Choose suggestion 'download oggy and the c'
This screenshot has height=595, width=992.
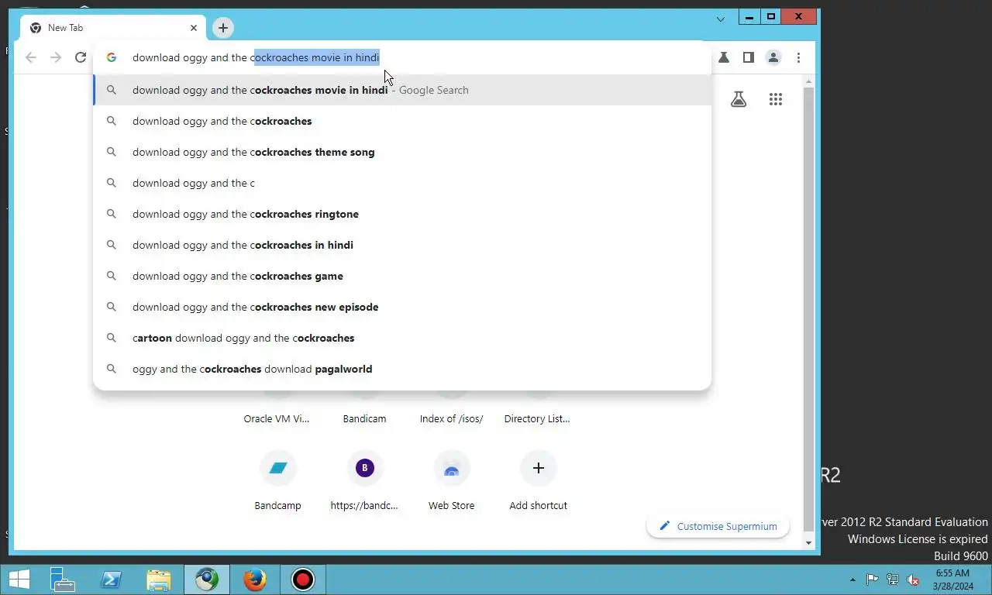point(402,183)
